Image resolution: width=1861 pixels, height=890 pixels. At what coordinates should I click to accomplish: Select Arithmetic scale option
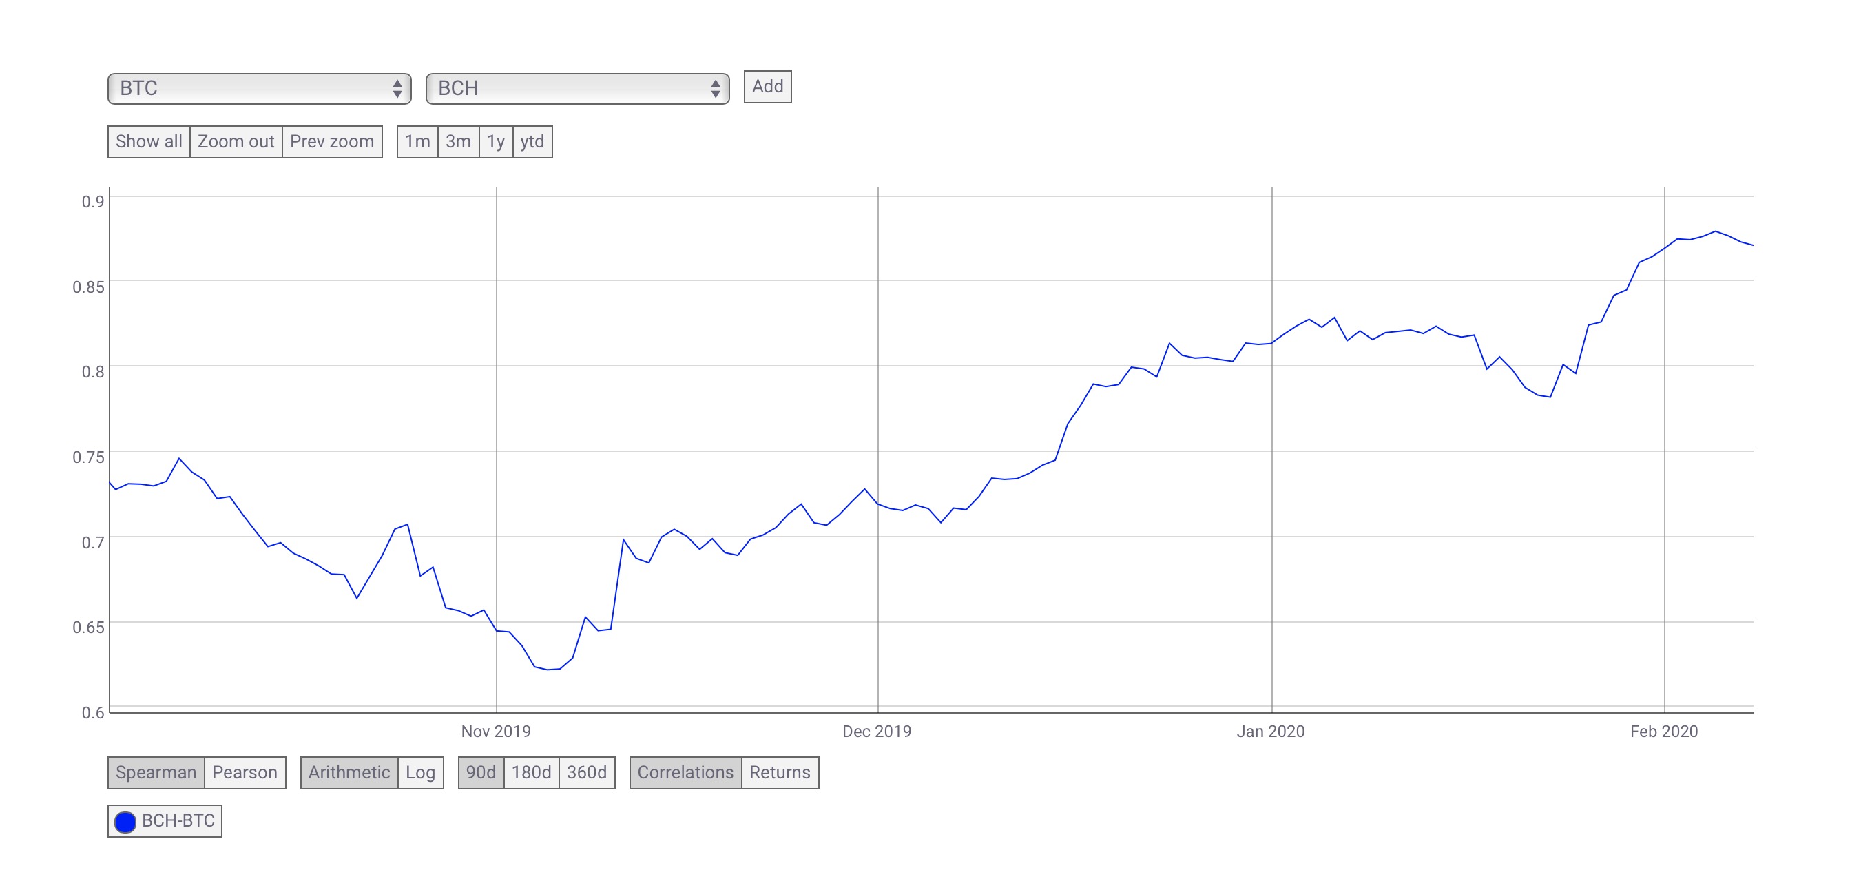click(349, 772)
